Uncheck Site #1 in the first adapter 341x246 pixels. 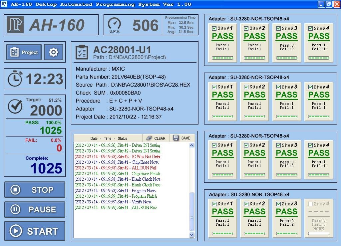214,28
